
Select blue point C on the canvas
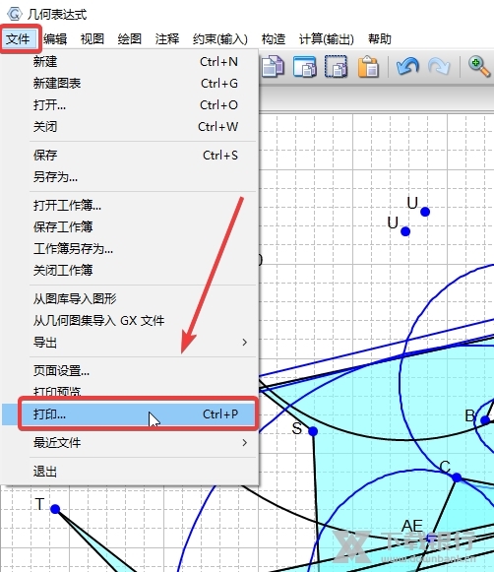(x=457, y=477)
